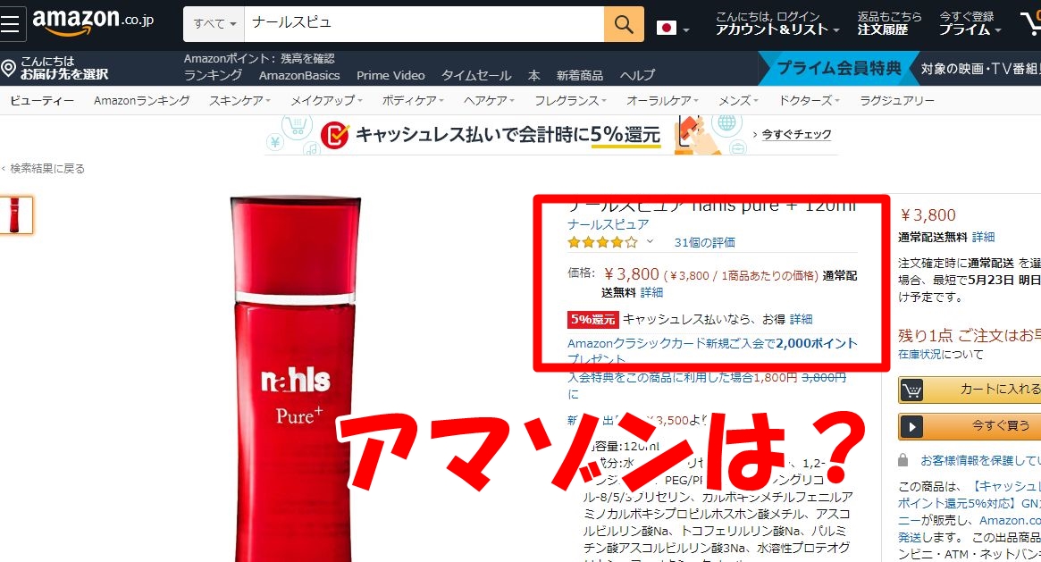The height and width of the screenshot is (562, 1041).
Task: Go to the Amazon.co.jp logo homepage
Action: [x=93, y=22]
